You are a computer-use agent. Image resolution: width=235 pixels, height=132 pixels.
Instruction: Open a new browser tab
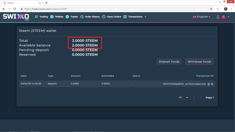tap(47, 3)
